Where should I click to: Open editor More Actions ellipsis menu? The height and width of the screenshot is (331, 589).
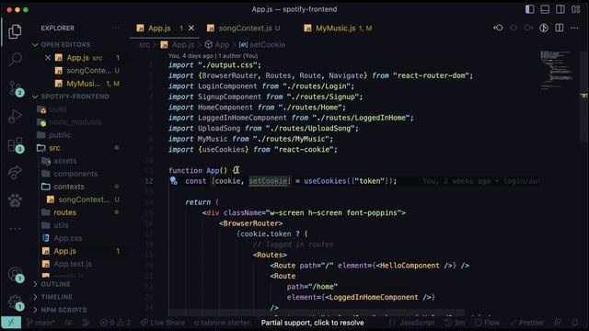tap(574, 28)
